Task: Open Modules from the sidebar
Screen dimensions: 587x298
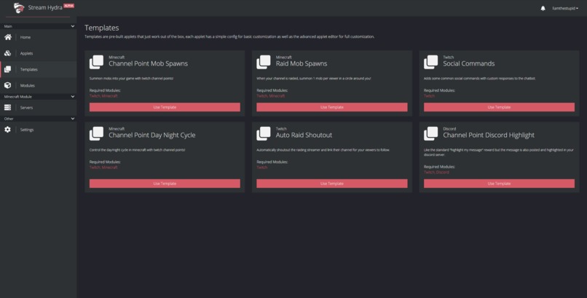Action: [38, 85]
